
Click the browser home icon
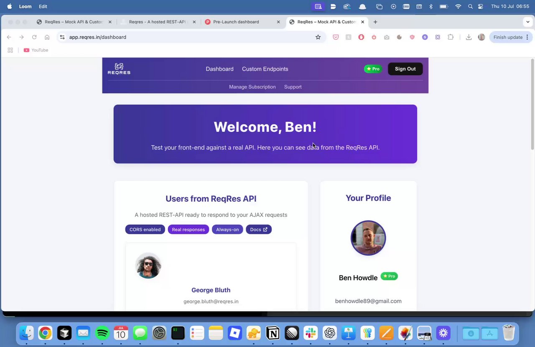click(x=47, y=37)
